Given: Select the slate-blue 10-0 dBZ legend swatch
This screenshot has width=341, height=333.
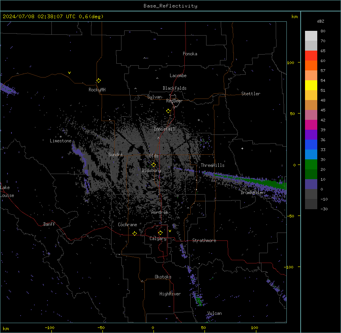Looking at the screenshot, I should tap(311, 184).
